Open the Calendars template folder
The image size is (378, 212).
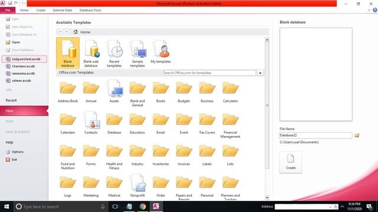(68, 124)
